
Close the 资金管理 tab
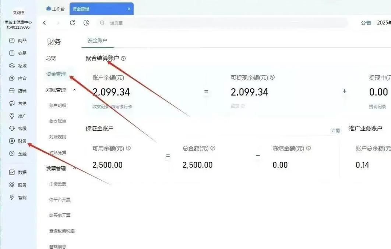click(x=129, y=8)
